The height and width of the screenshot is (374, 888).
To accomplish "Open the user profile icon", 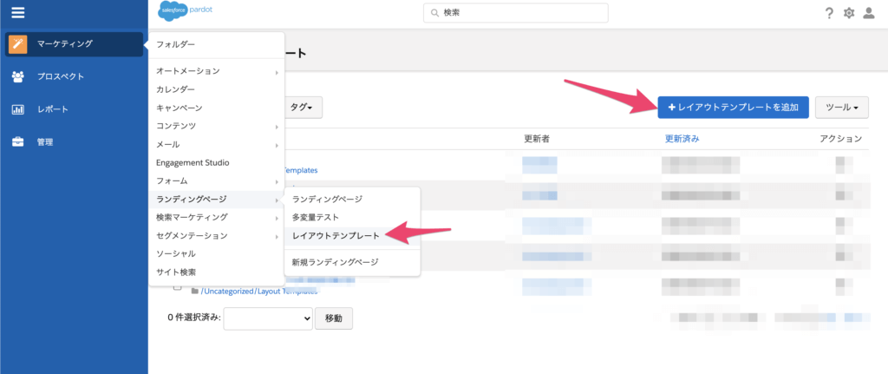I will [869, 13].
